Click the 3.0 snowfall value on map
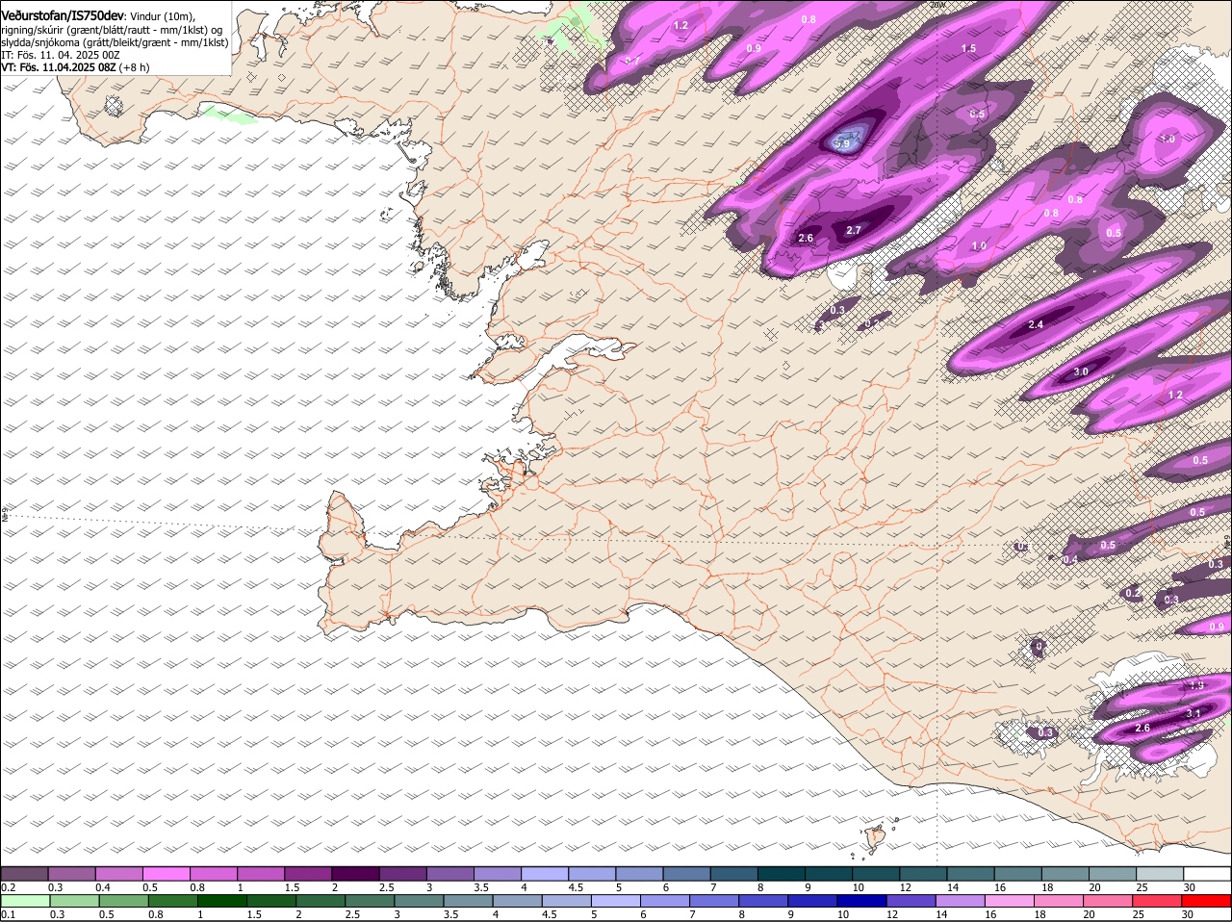Viewport: 1232px width, 922px height. [x=1081, y=371]
